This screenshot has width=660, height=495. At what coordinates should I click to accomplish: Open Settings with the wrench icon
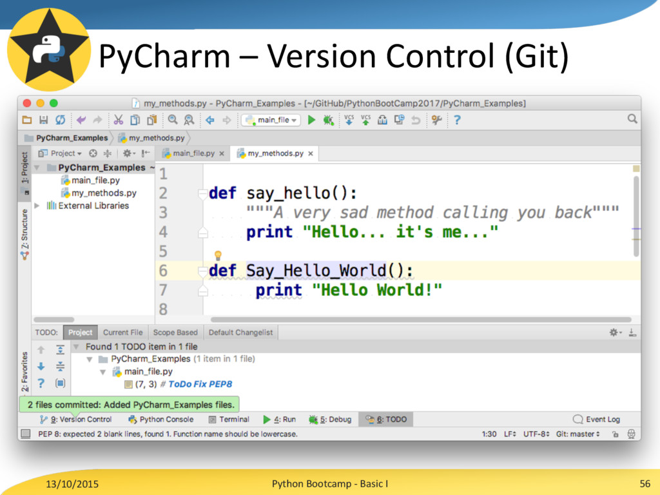[436, 120]
